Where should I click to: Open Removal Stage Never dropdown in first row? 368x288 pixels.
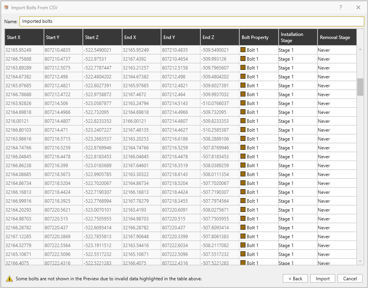point(337,50)
